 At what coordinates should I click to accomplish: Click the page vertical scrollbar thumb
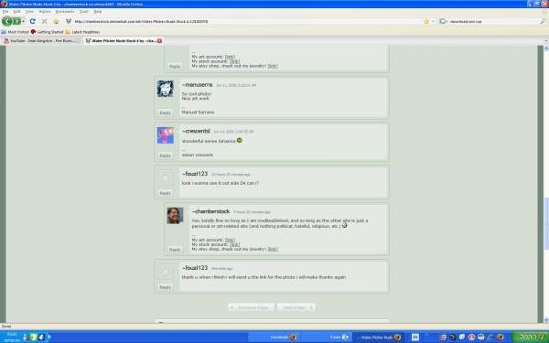click(x=546, y=224)
